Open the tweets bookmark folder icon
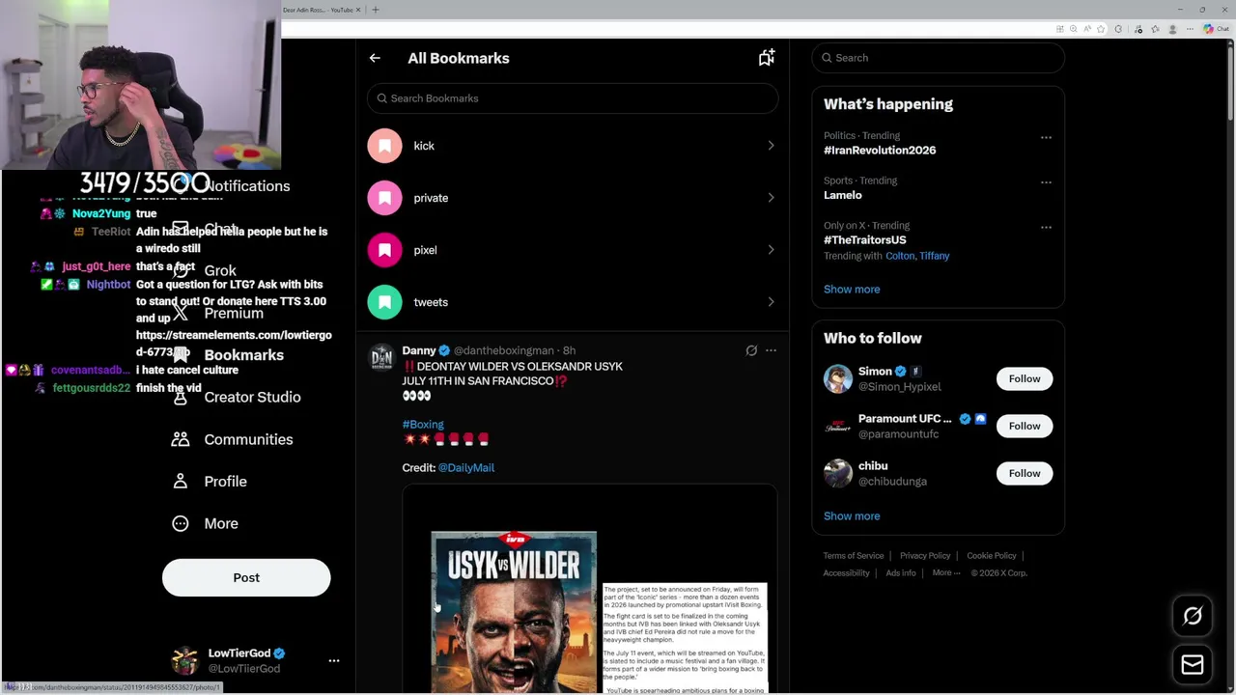This screenshot has width=1236, height=695. coord(384,302)
